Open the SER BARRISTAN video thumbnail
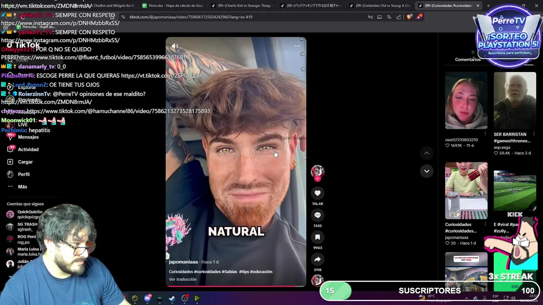The height and width of the screenshot is (305, 543). click(515, 101)
